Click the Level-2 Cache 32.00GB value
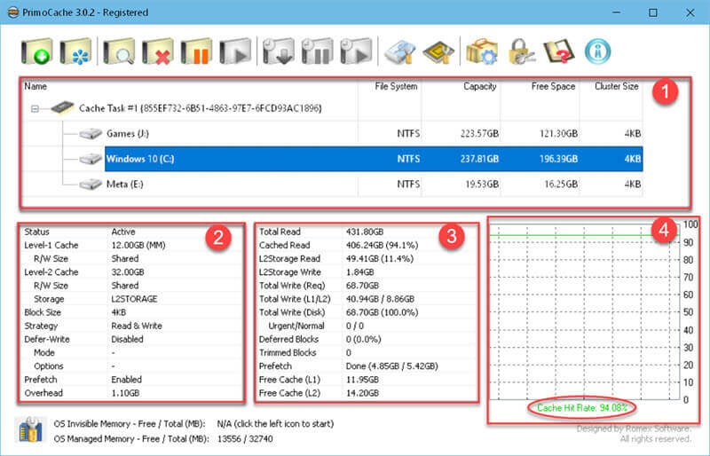Image resolution: width=710 pixels, height=456 pixels. tap(128, 272)
